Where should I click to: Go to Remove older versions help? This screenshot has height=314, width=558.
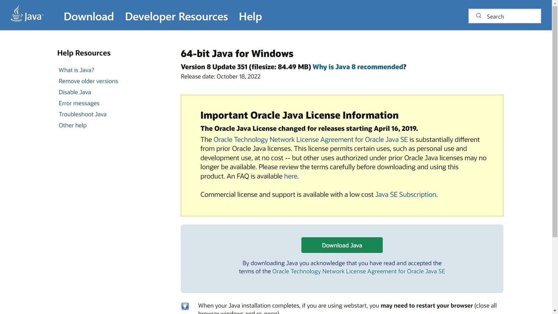pos(88,81)
